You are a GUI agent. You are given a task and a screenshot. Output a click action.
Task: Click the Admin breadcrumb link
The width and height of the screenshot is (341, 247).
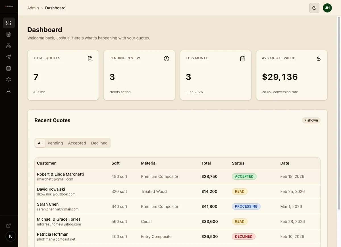pyautogui.click(x=33, y=8)
